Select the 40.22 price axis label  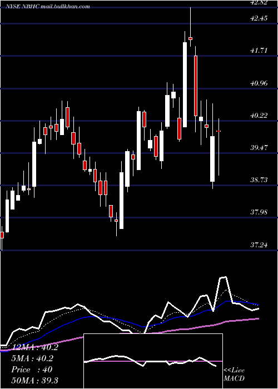point(259,116)
